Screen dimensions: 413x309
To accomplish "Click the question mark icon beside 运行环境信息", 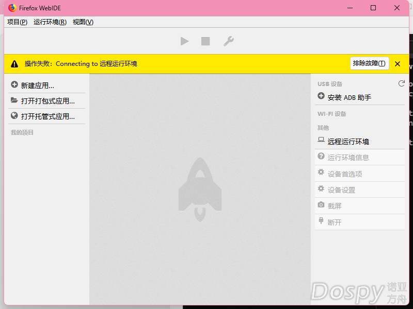I will point(321,156).
